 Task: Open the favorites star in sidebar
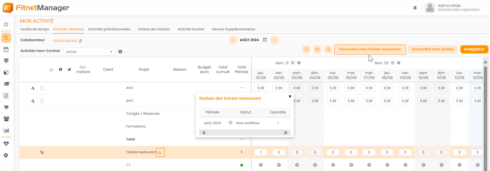coord(6,24)
